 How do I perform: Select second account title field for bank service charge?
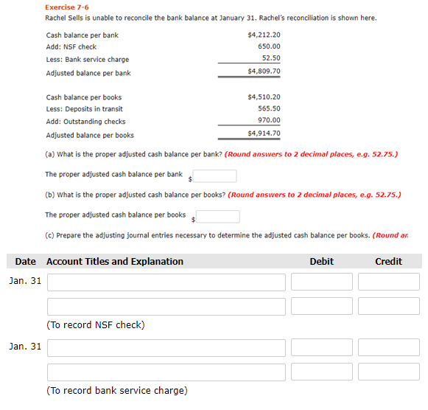coord(166,372)
